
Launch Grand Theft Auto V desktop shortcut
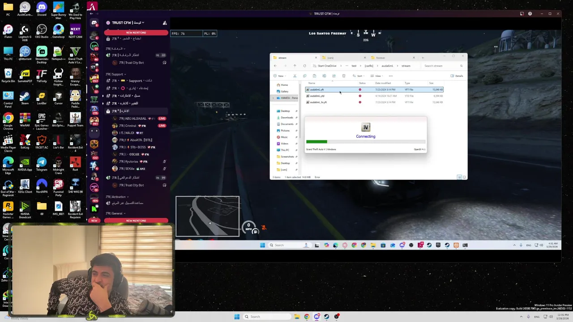tap(75, 54)
